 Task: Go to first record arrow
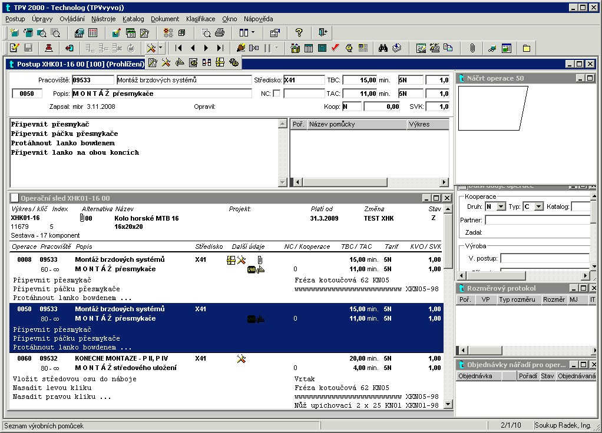point(178,48)
